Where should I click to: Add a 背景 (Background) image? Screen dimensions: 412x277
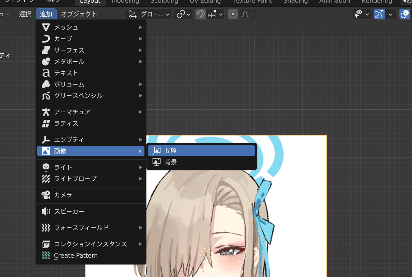click(201, 162)
